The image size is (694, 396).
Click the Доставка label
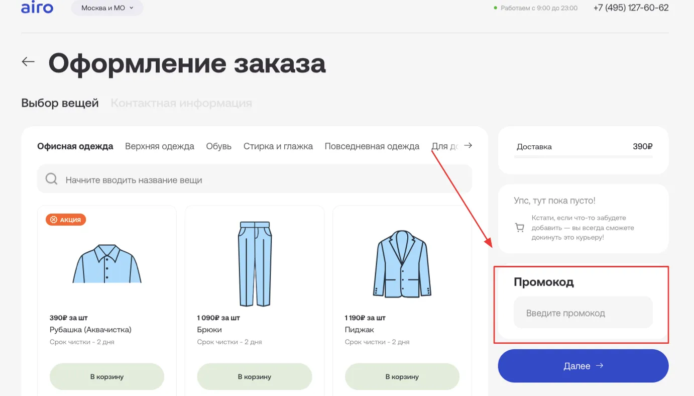tap(534, 147)
